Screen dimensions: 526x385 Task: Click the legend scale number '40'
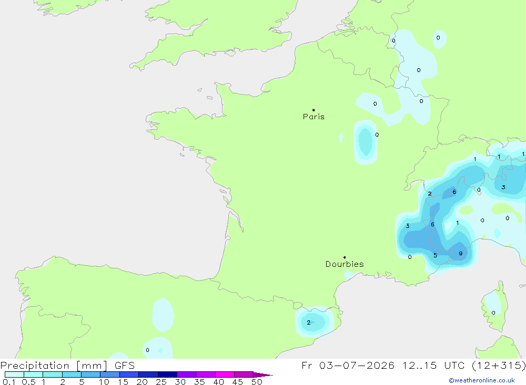coord(219,382)
